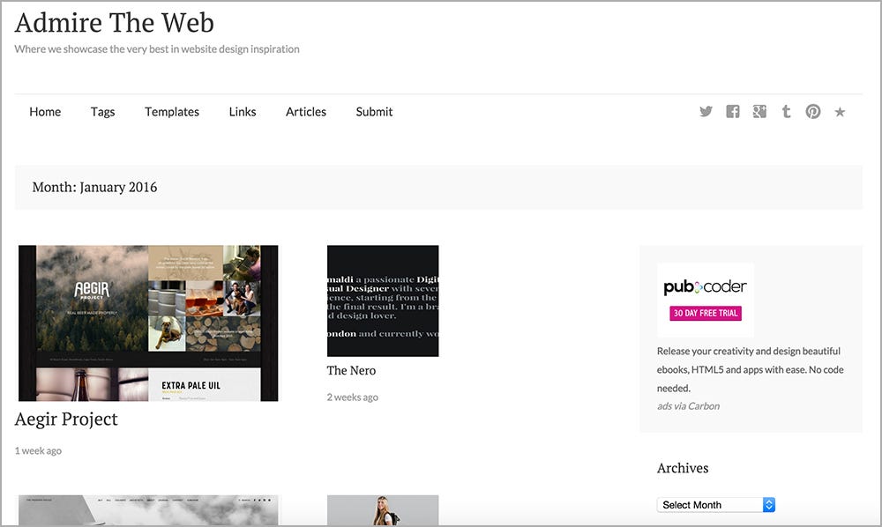882x527 pixels.
Task: Navigate to the Home menu item
Action: coord(45,111)
